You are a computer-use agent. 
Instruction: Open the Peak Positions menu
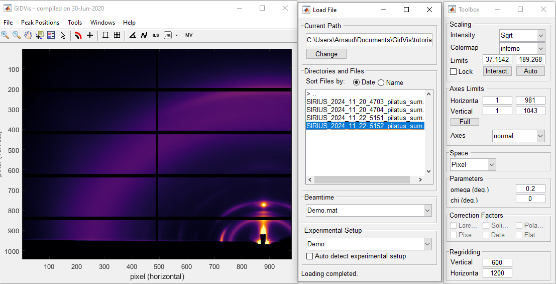click(x=40, y=22)
